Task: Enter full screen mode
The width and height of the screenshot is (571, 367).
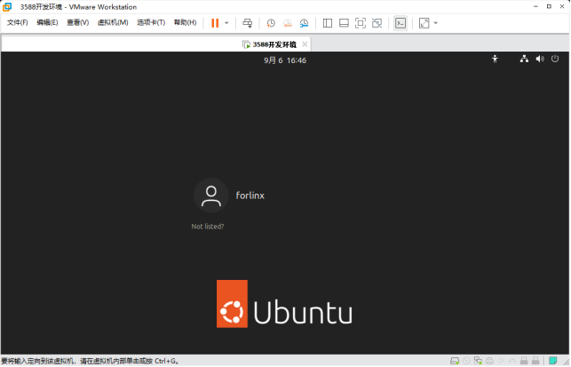Action: coord(361,23)
